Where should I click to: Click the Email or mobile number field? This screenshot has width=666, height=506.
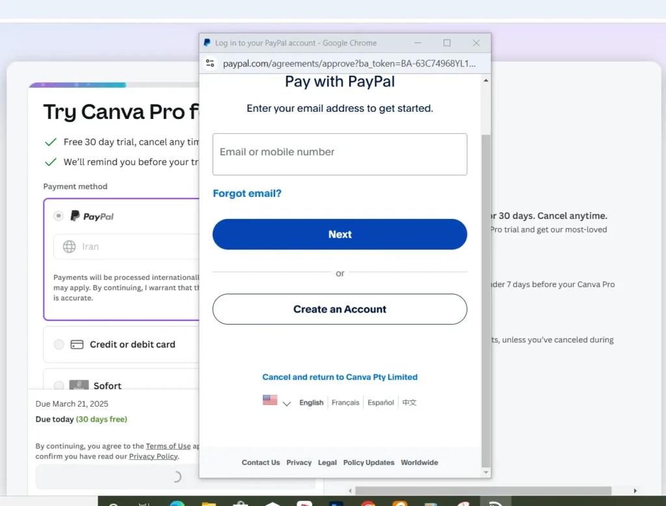[x=340, y=155]
